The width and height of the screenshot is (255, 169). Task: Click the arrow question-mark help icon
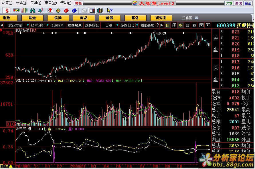(110, 11)
